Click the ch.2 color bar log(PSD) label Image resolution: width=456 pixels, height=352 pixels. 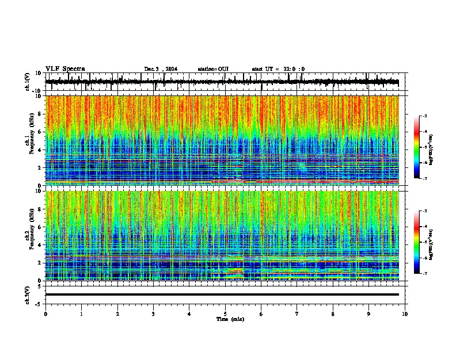(x=431, y=244)
